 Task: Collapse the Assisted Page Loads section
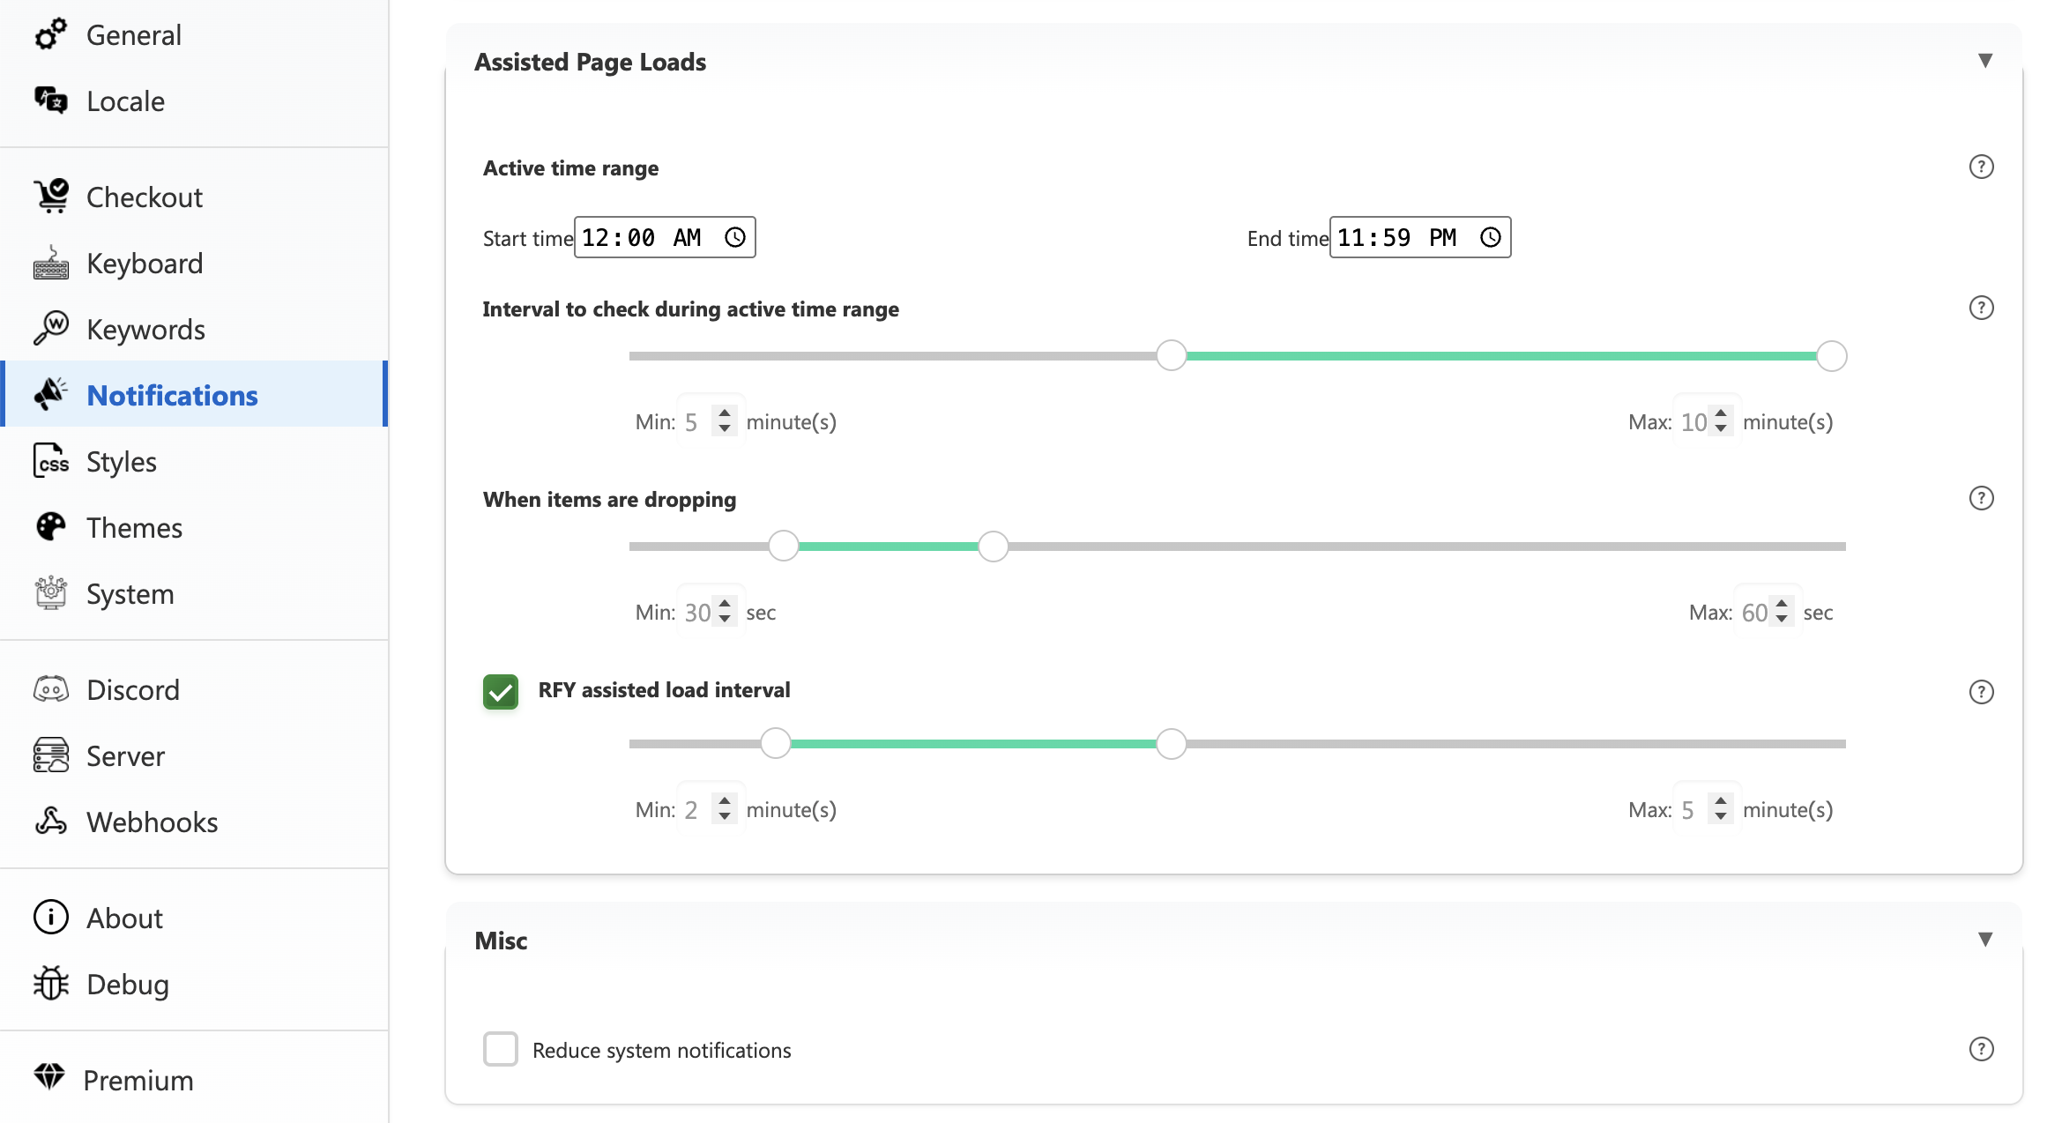(1984, 61)
